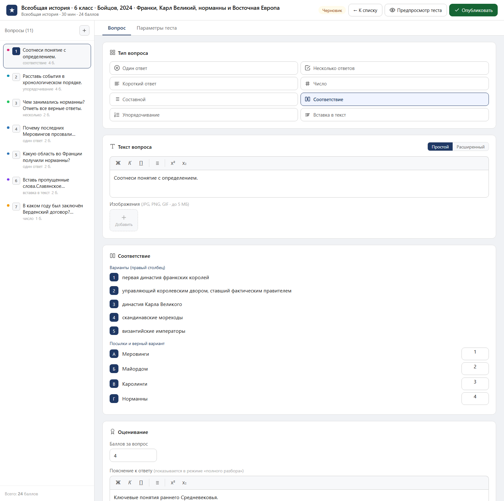
Task: Apply italic in question text toolbar
Action: pyautogui.click(x=130, y=163)
